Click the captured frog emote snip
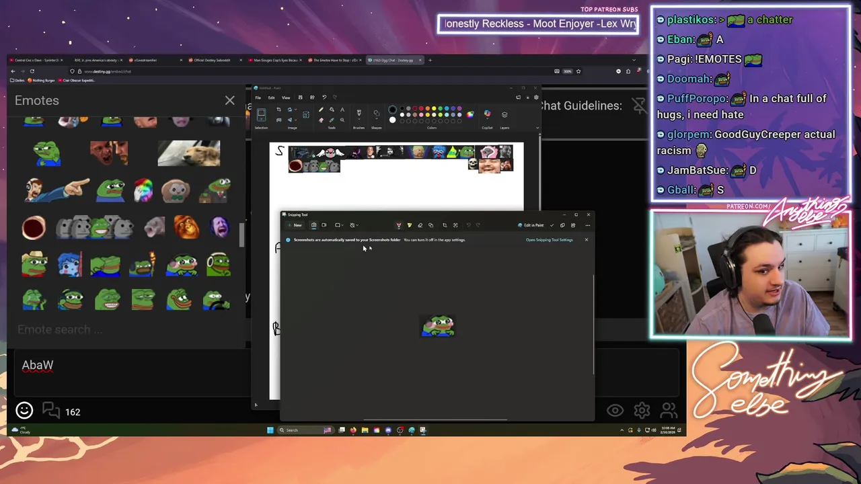The height and width of the screenshot is (484, 861). 438,326
